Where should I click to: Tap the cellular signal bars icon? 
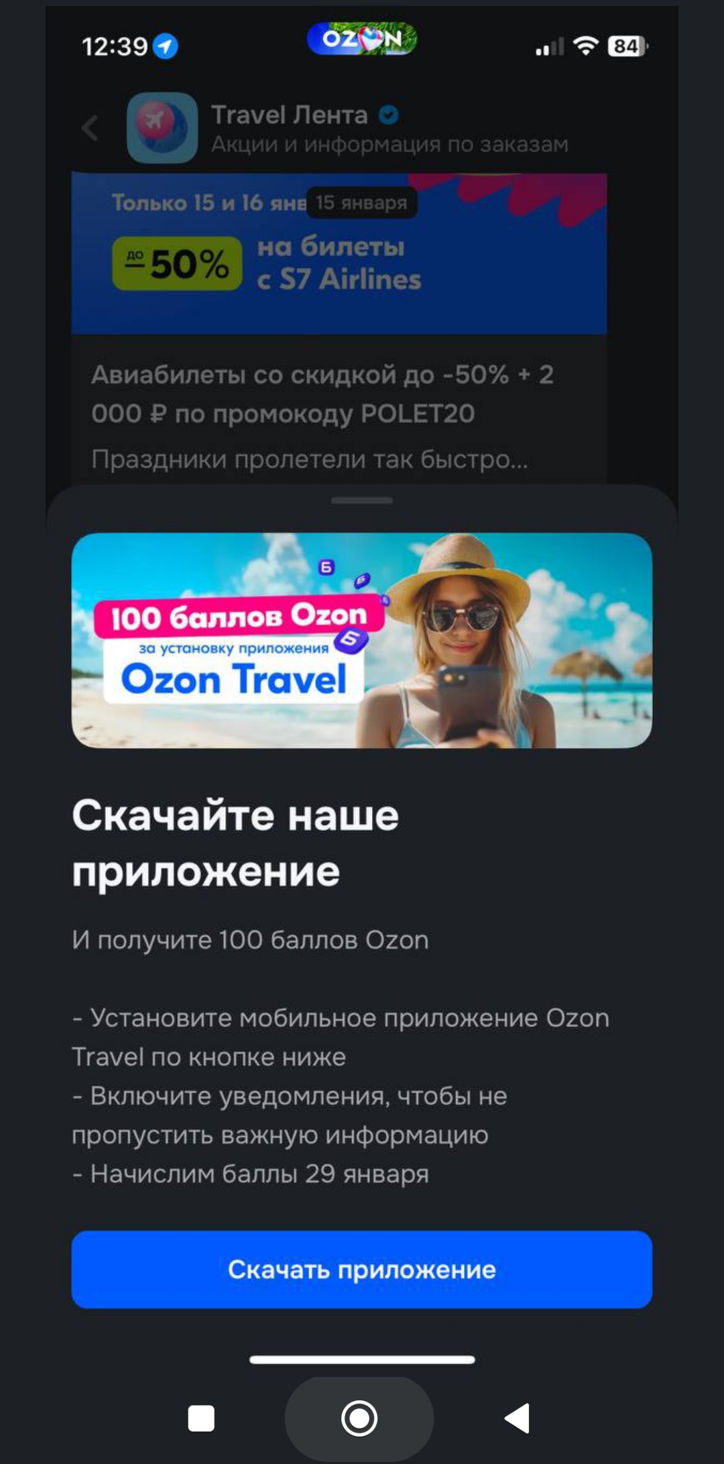tap(550, 46)
